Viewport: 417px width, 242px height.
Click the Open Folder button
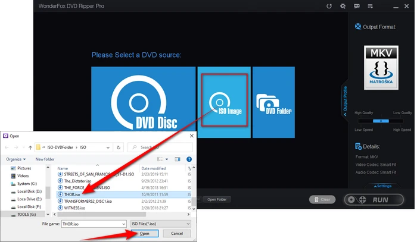click(x=217, y=200)
